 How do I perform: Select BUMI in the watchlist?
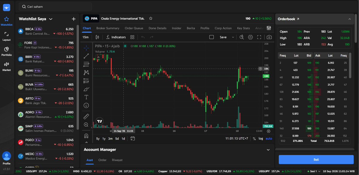pyautogui.click(x=46, y=73)
